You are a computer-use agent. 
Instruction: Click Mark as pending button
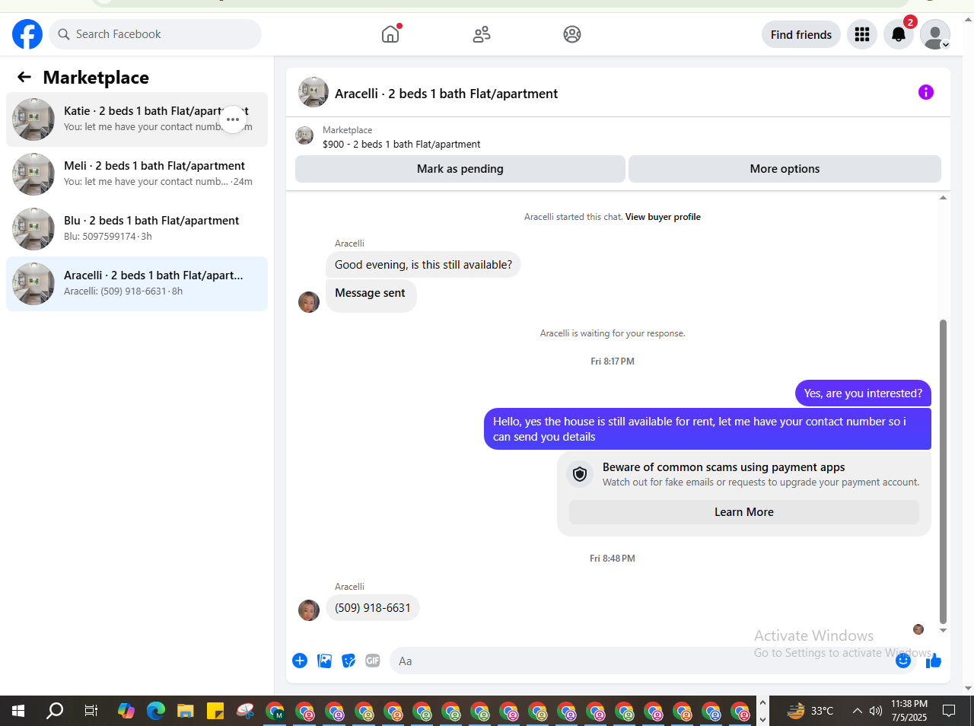click(460, 169)
